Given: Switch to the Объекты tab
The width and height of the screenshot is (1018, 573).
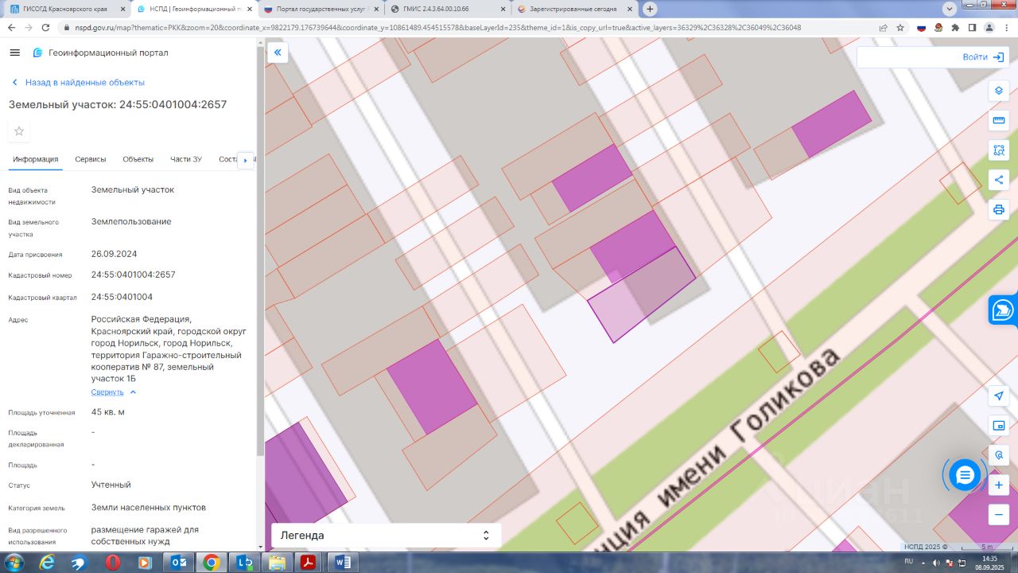Looking at the screenshot, I should [138, 159].
